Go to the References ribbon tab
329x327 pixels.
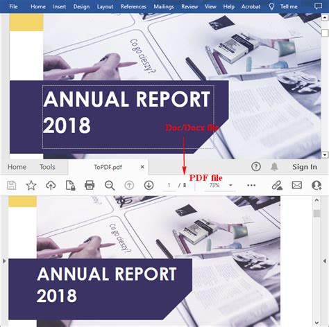click(x=133, y=6)
